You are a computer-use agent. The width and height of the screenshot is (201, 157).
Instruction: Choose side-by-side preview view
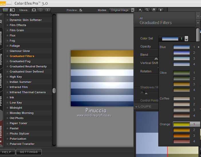point(48,10)
